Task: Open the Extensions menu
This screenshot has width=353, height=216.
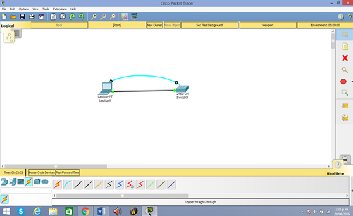Action: [59, 9]
